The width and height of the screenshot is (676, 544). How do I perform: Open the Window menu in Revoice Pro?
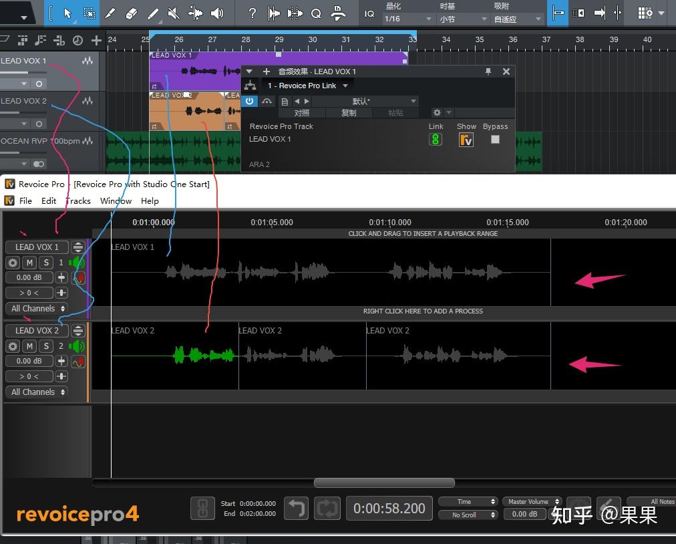click(x=116, y=200)
